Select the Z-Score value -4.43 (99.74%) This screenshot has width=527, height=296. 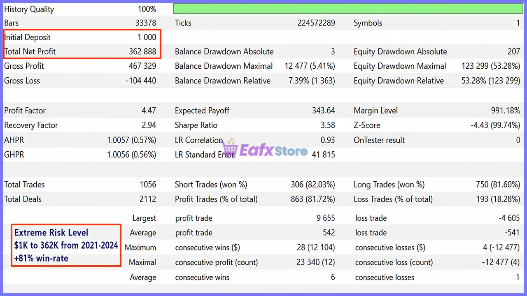496,125
